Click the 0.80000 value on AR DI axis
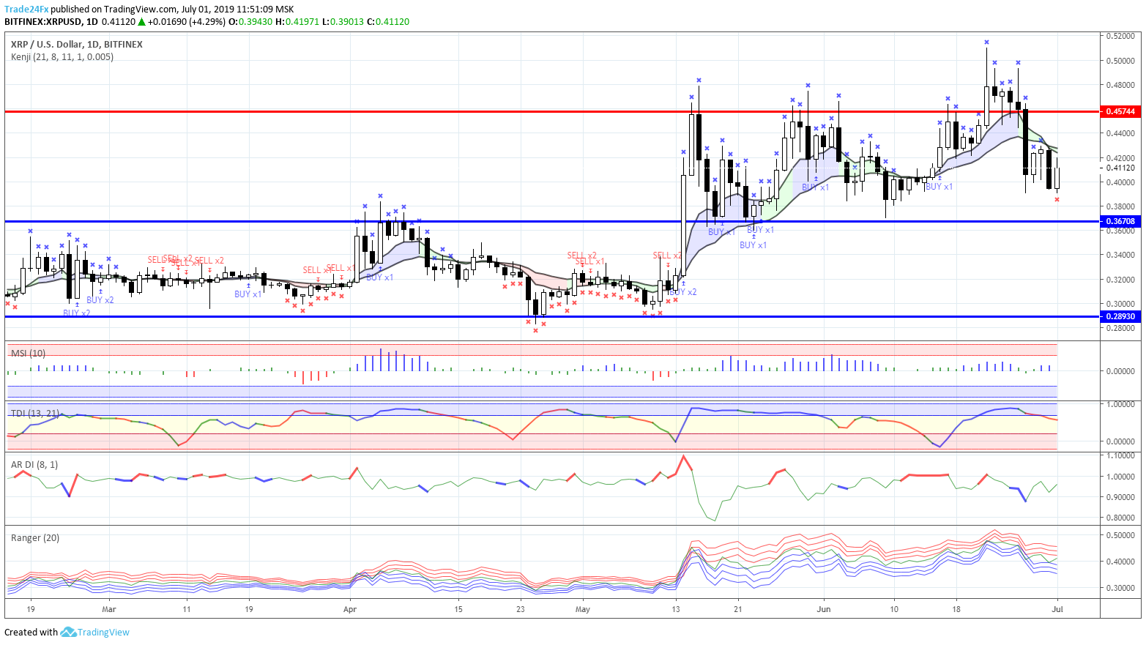1146x645 pixels. pyautogui.click(x=1120, y=518)
